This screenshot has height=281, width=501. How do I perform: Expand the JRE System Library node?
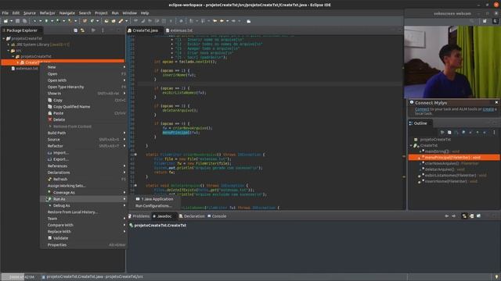[9, 44]
